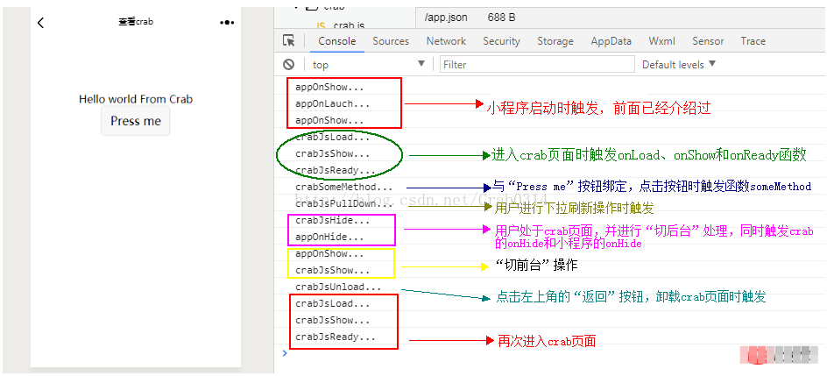Open the top execution context dropdown
The image size is (834, 376).
(x=369, y=64)
